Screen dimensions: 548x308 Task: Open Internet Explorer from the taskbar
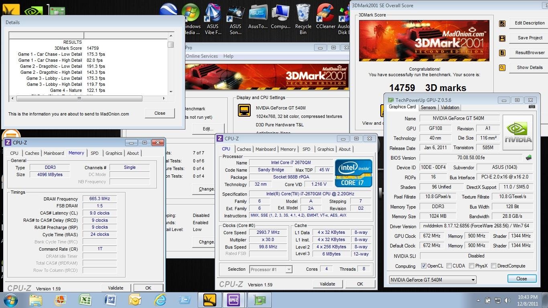(160, 300)
